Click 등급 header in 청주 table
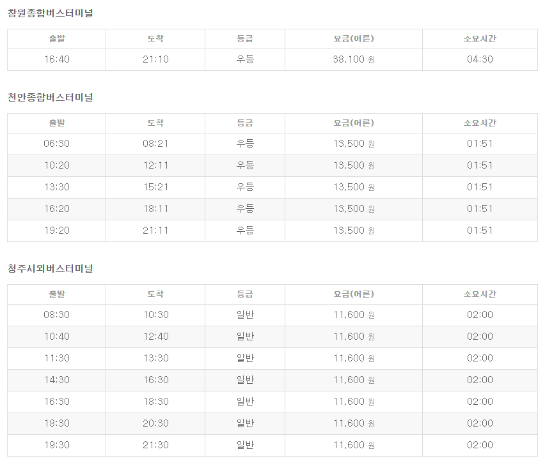This screenshot has width=545, height=470. [245, 294]
